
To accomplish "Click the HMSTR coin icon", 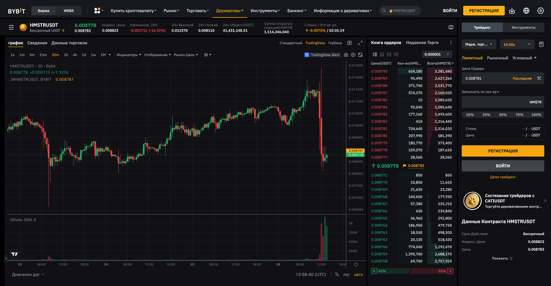I will [23, 27].
